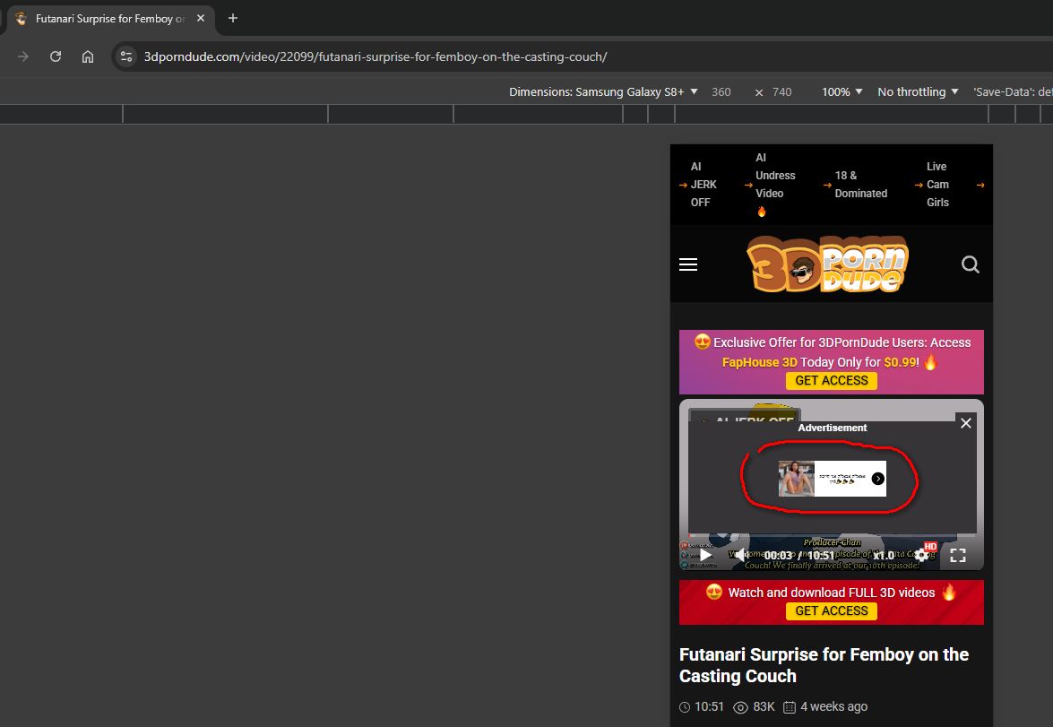Play the video with the play button
Viewport: 1053px width, 727px height.
coord(706,555)
